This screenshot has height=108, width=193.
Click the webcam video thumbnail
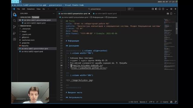click(30, 93)
